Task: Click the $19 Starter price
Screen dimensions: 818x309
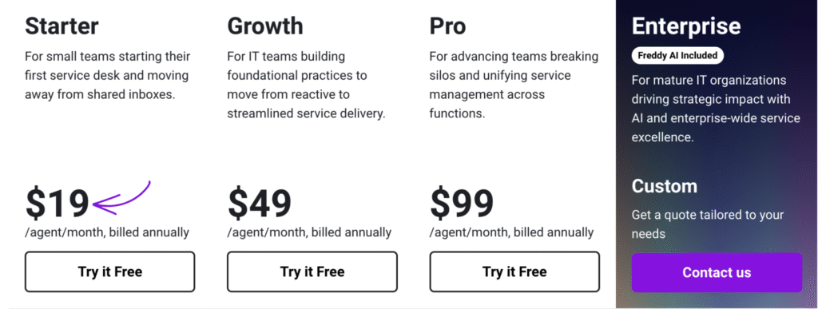Action: (58, 204)
